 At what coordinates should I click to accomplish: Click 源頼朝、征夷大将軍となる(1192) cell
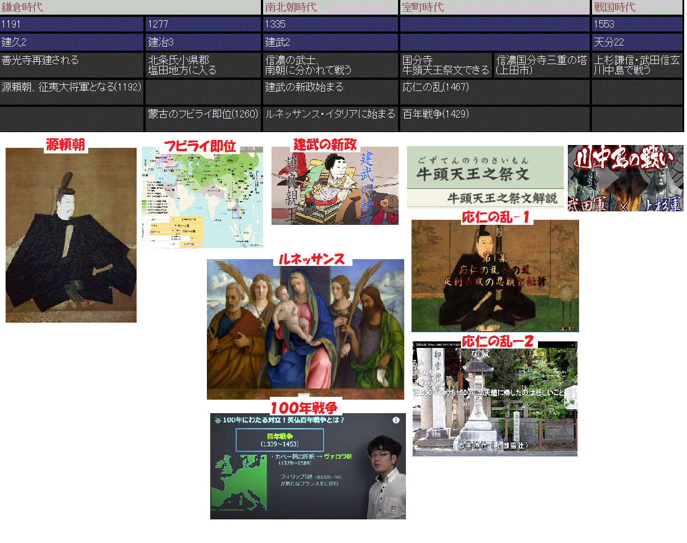pos(72,92)
